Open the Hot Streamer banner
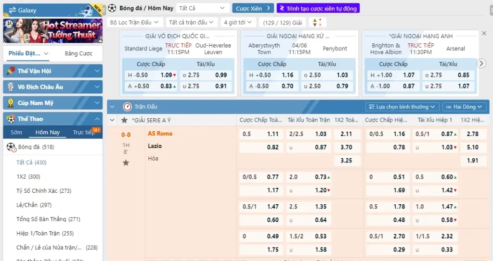Screen dimensions: 493x261 tap(53, 30)
